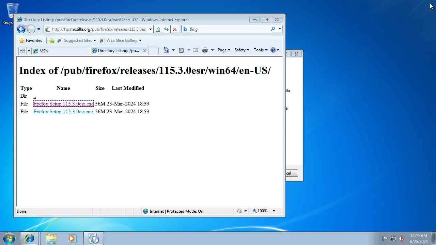Click the 'Name' column header text

coord(63,88)
